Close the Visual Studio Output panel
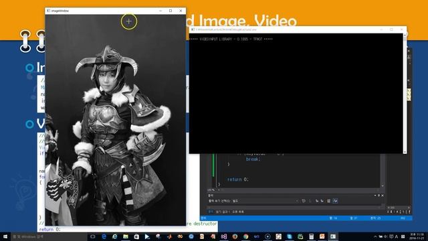This screenshot has height=241, width=428. point(383,195)
